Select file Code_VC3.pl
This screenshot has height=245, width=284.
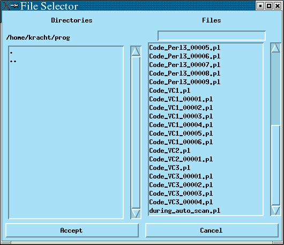click(x=169, y=168)
